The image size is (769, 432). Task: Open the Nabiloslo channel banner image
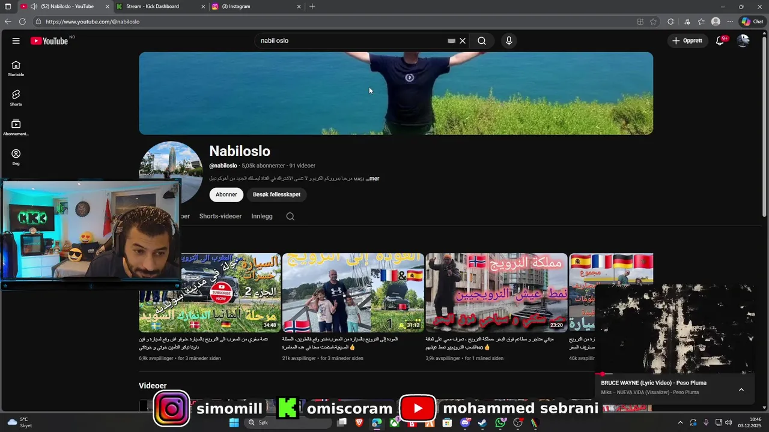pyautogui.click(x=396, y=93)
